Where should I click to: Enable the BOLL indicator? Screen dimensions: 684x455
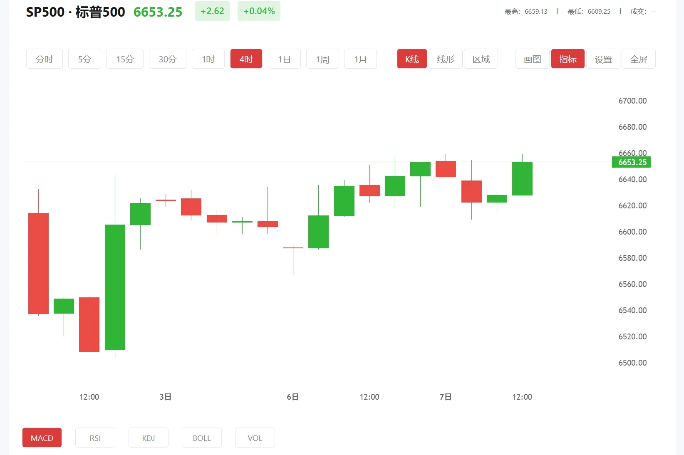[202, 438]
